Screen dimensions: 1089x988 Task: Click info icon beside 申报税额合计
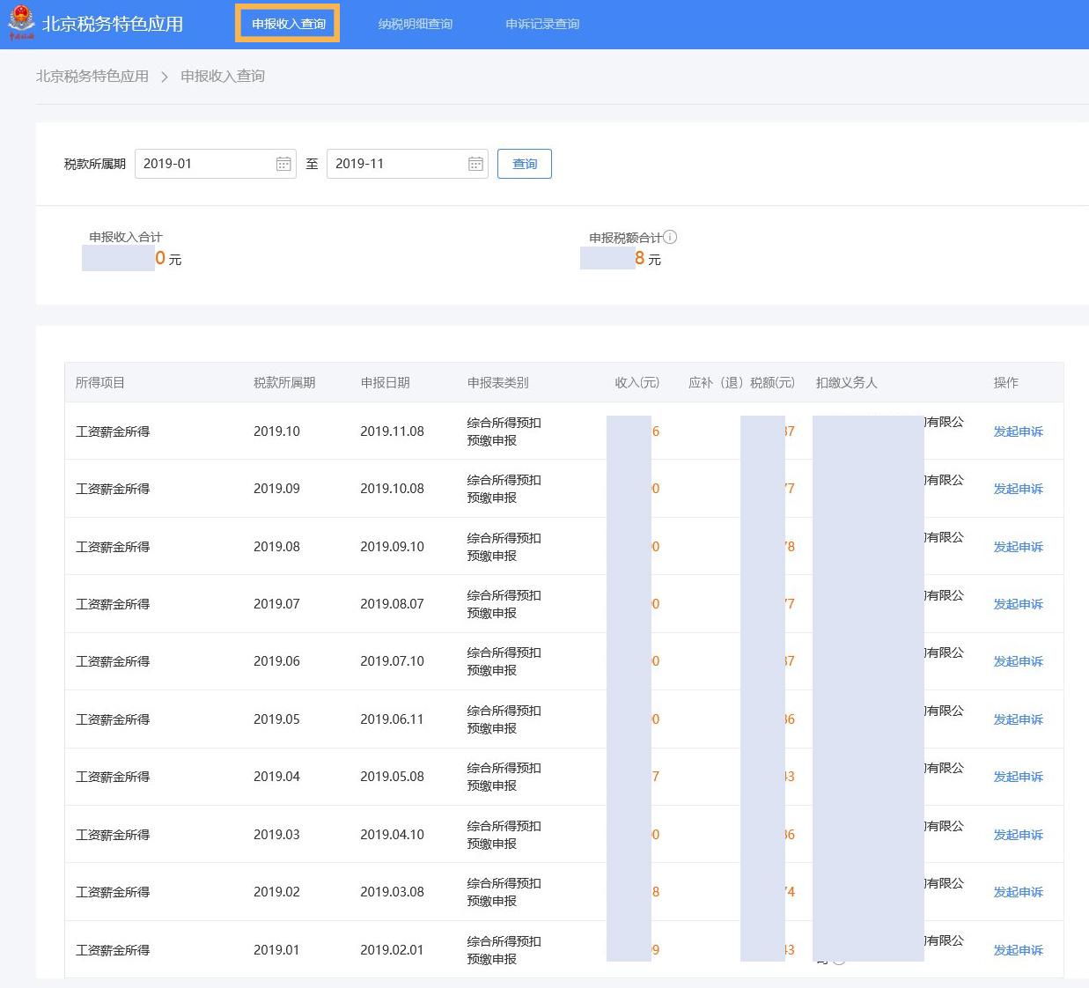click(671, 237)
